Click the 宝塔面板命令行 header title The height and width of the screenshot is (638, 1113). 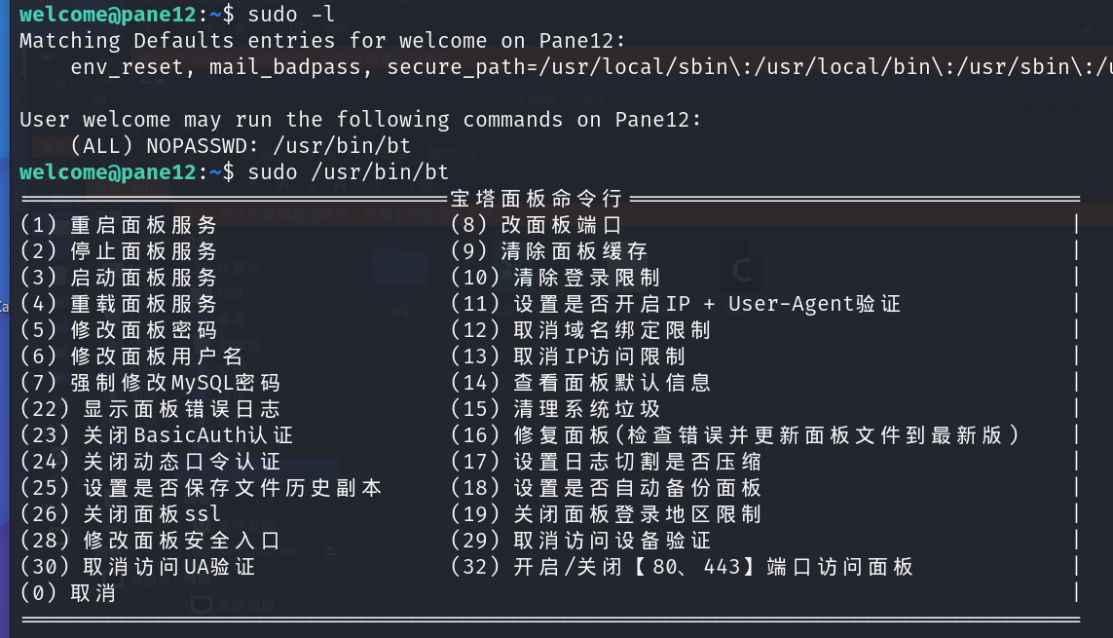(x=536, y=199)
